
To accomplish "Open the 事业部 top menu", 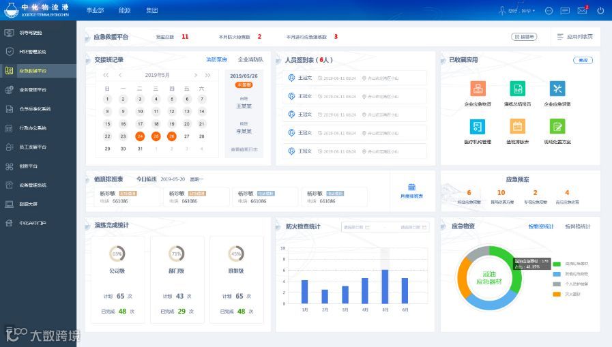I will pyautogui.click(x=96, y=10).
